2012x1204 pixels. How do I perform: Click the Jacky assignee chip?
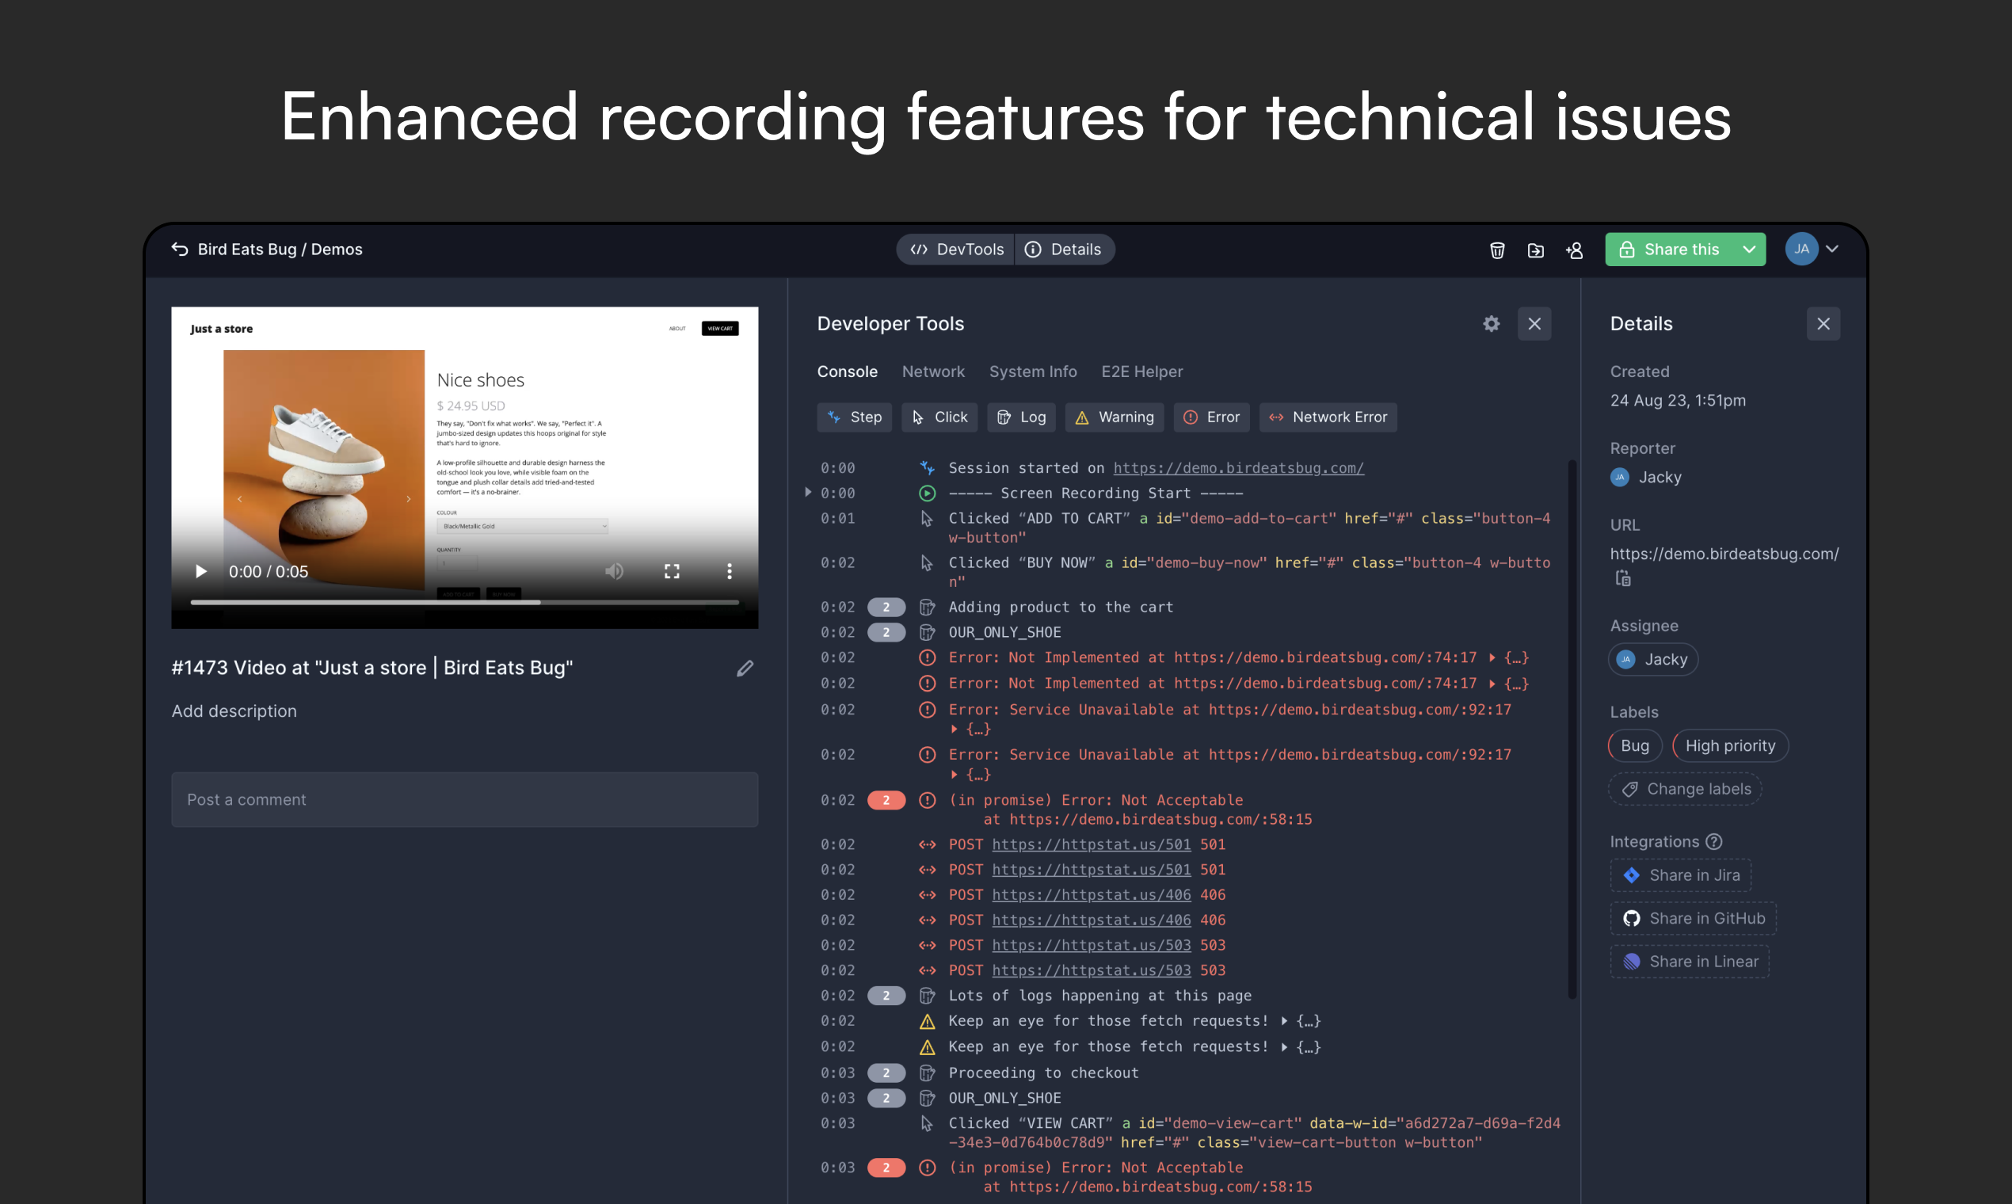point(1652,659)
